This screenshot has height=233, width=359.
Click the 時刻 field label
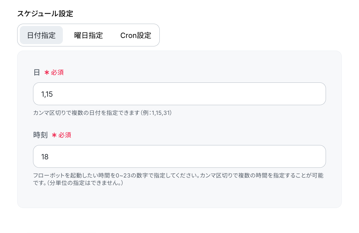(40, 135)
